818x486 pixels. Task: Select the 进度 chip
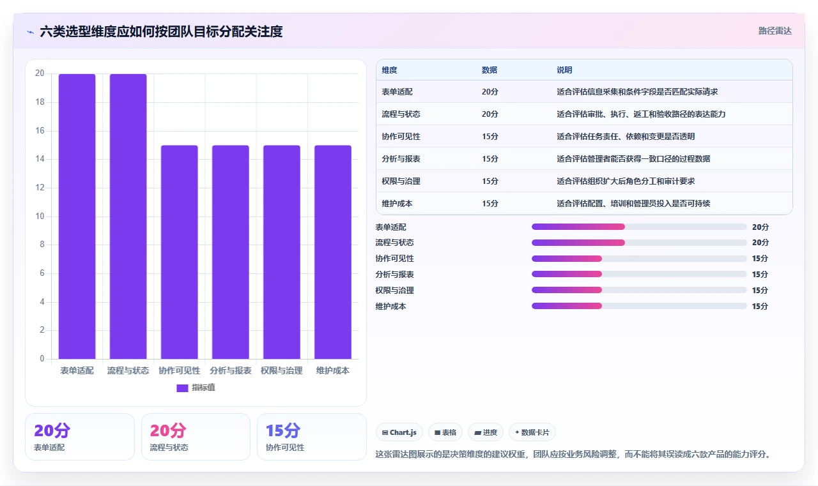pos(486,432)
